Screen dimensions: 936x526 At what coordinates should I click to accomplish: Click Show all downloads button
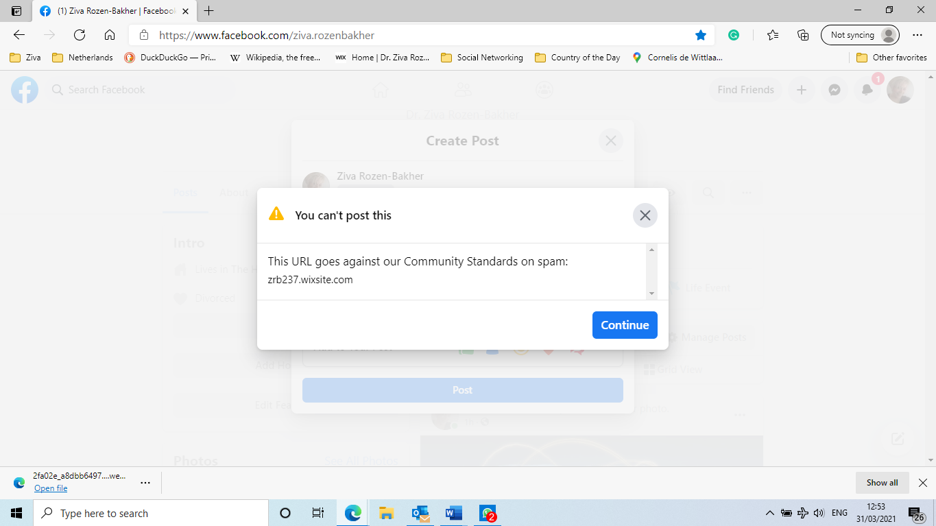[882, 483]
